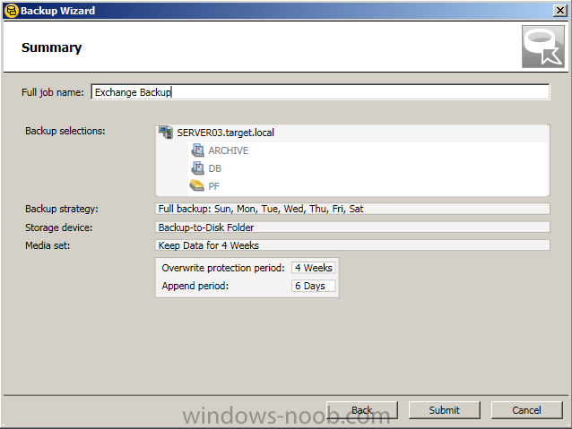Cancel the Backup Wizard
Screen dimensions: 572x429
(x=527, y=410)
